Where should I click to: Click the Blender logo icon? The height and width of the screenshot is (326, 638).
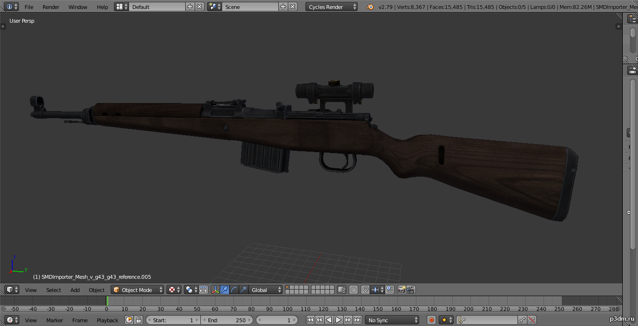click(x=370, y=7)
